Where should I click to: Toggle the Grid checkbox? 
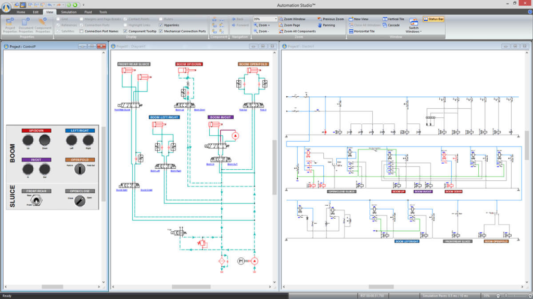[x=58, y=19]
